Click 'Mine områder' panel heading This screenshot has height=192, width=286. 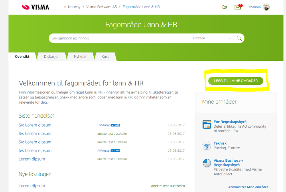[x=219, y=102]
